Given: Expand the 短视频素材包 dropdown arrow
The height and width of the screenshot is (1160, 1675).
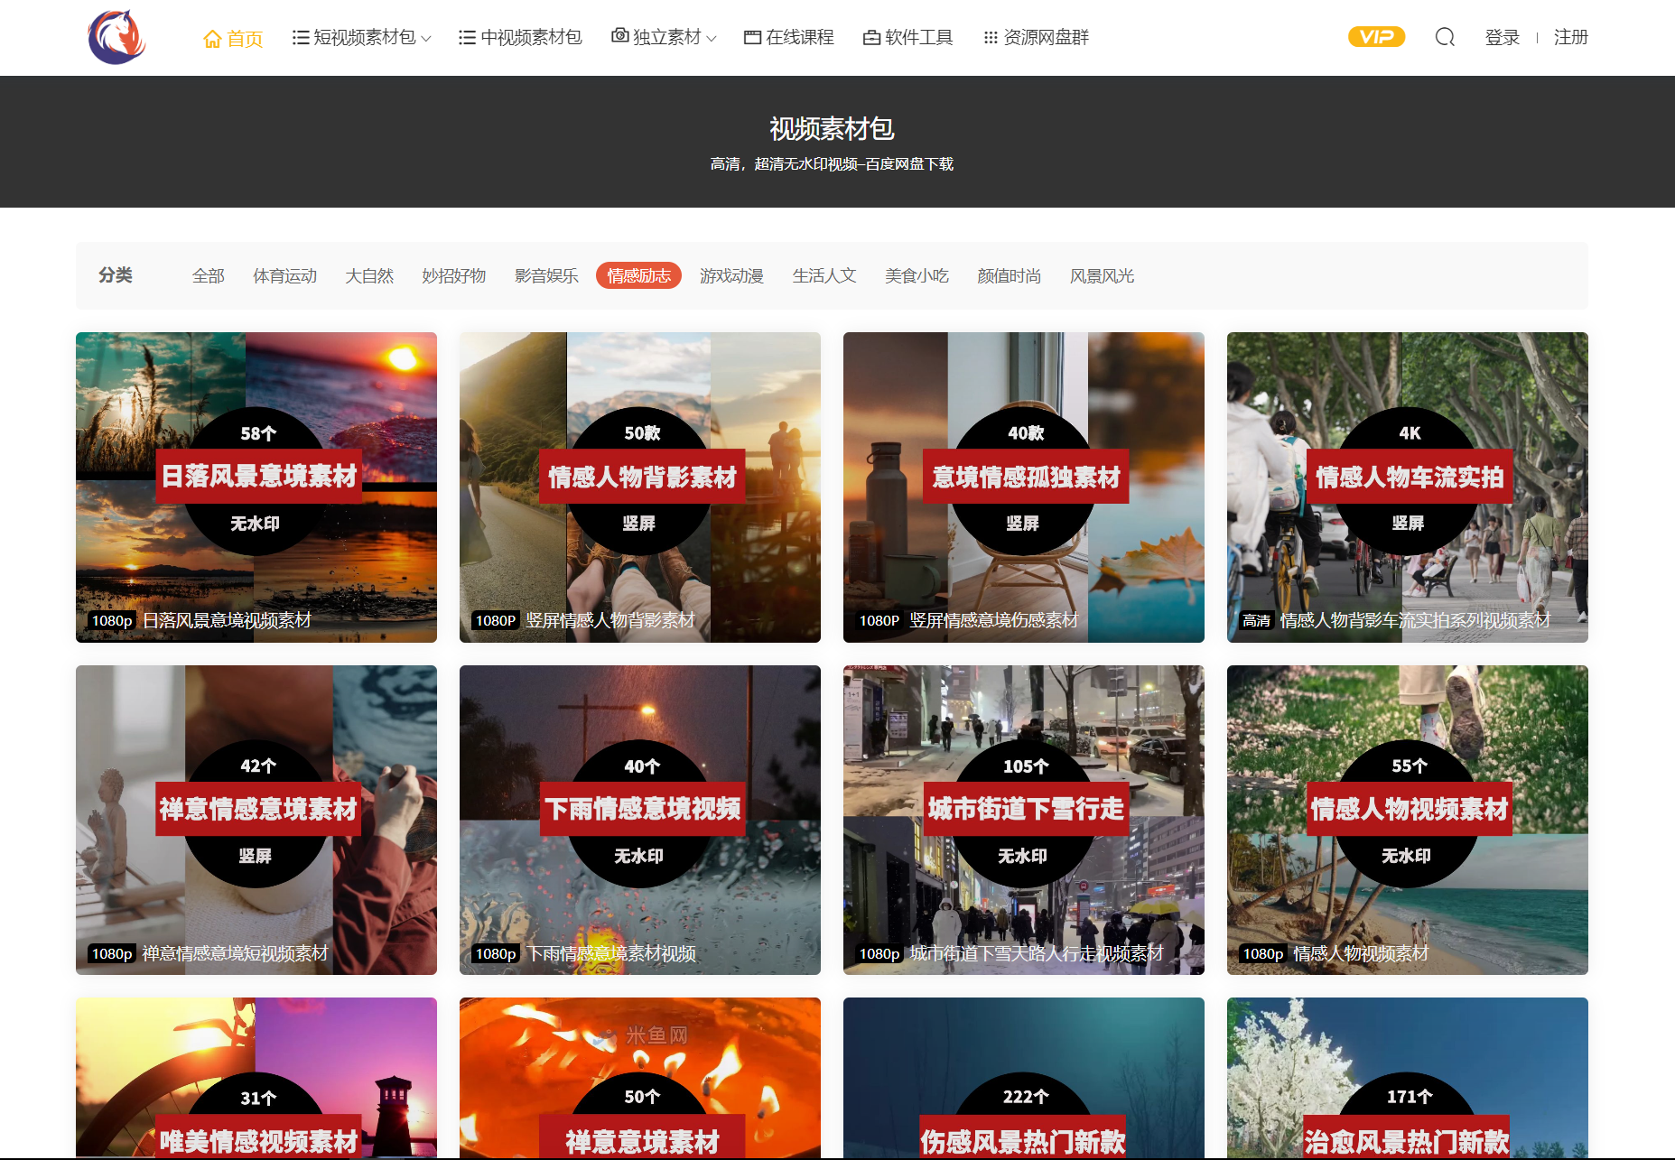Looking at the screenshot, I should click(x=426, y=39).
